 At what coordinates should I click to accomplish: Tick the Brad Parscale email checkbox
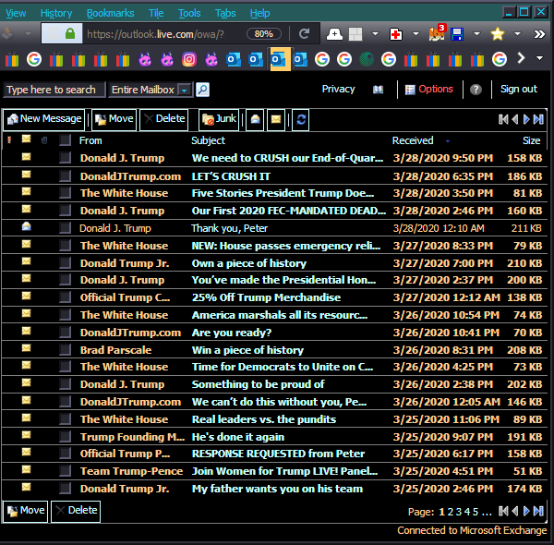(65, 349)
